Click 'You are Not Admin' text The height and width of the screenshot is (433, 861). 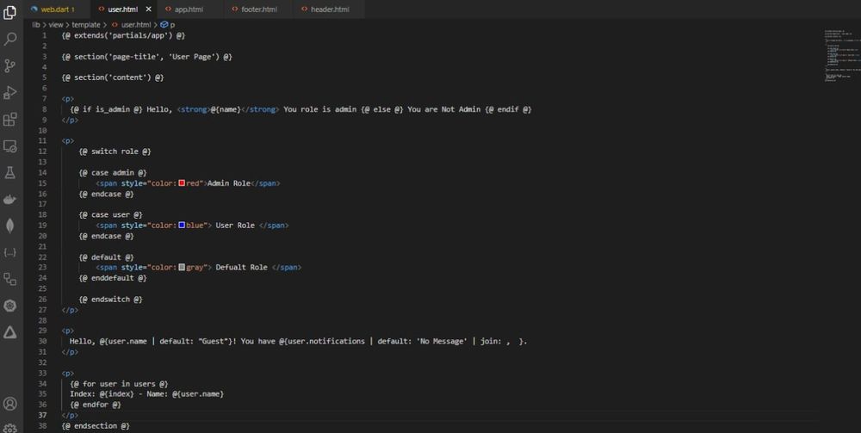click(x=444, y=109)
